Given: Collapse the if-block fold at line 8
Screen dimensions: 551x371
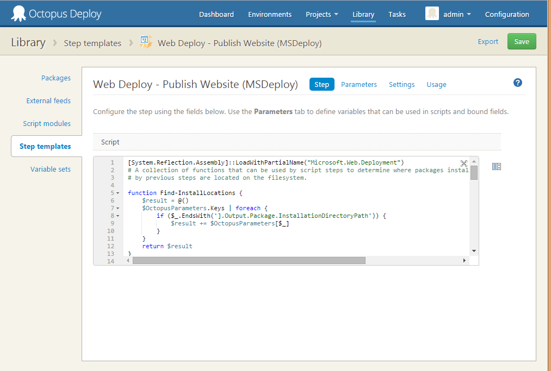Looking at the screenshot, I should tap(118, 216).
